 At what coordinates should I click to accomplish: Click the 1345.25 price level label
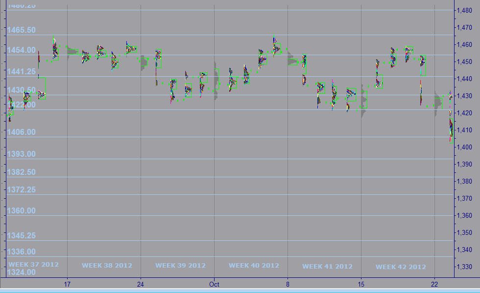pos(21,236)
